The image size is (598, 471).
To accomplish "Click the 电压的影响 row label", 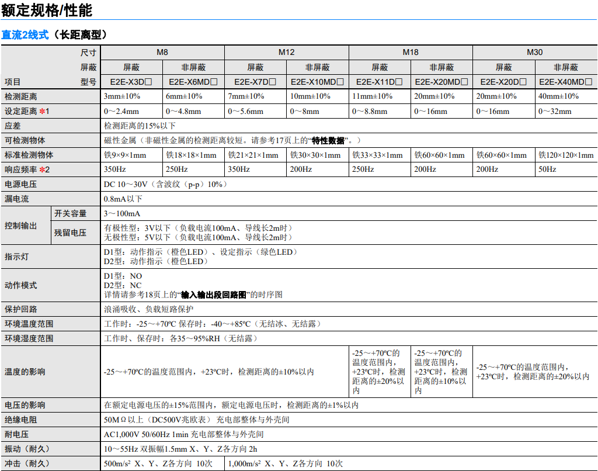I will [x=25, y=405].
